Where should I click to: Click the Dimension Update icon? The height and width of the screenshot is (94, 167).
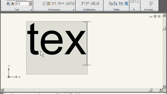pos(73,4)
